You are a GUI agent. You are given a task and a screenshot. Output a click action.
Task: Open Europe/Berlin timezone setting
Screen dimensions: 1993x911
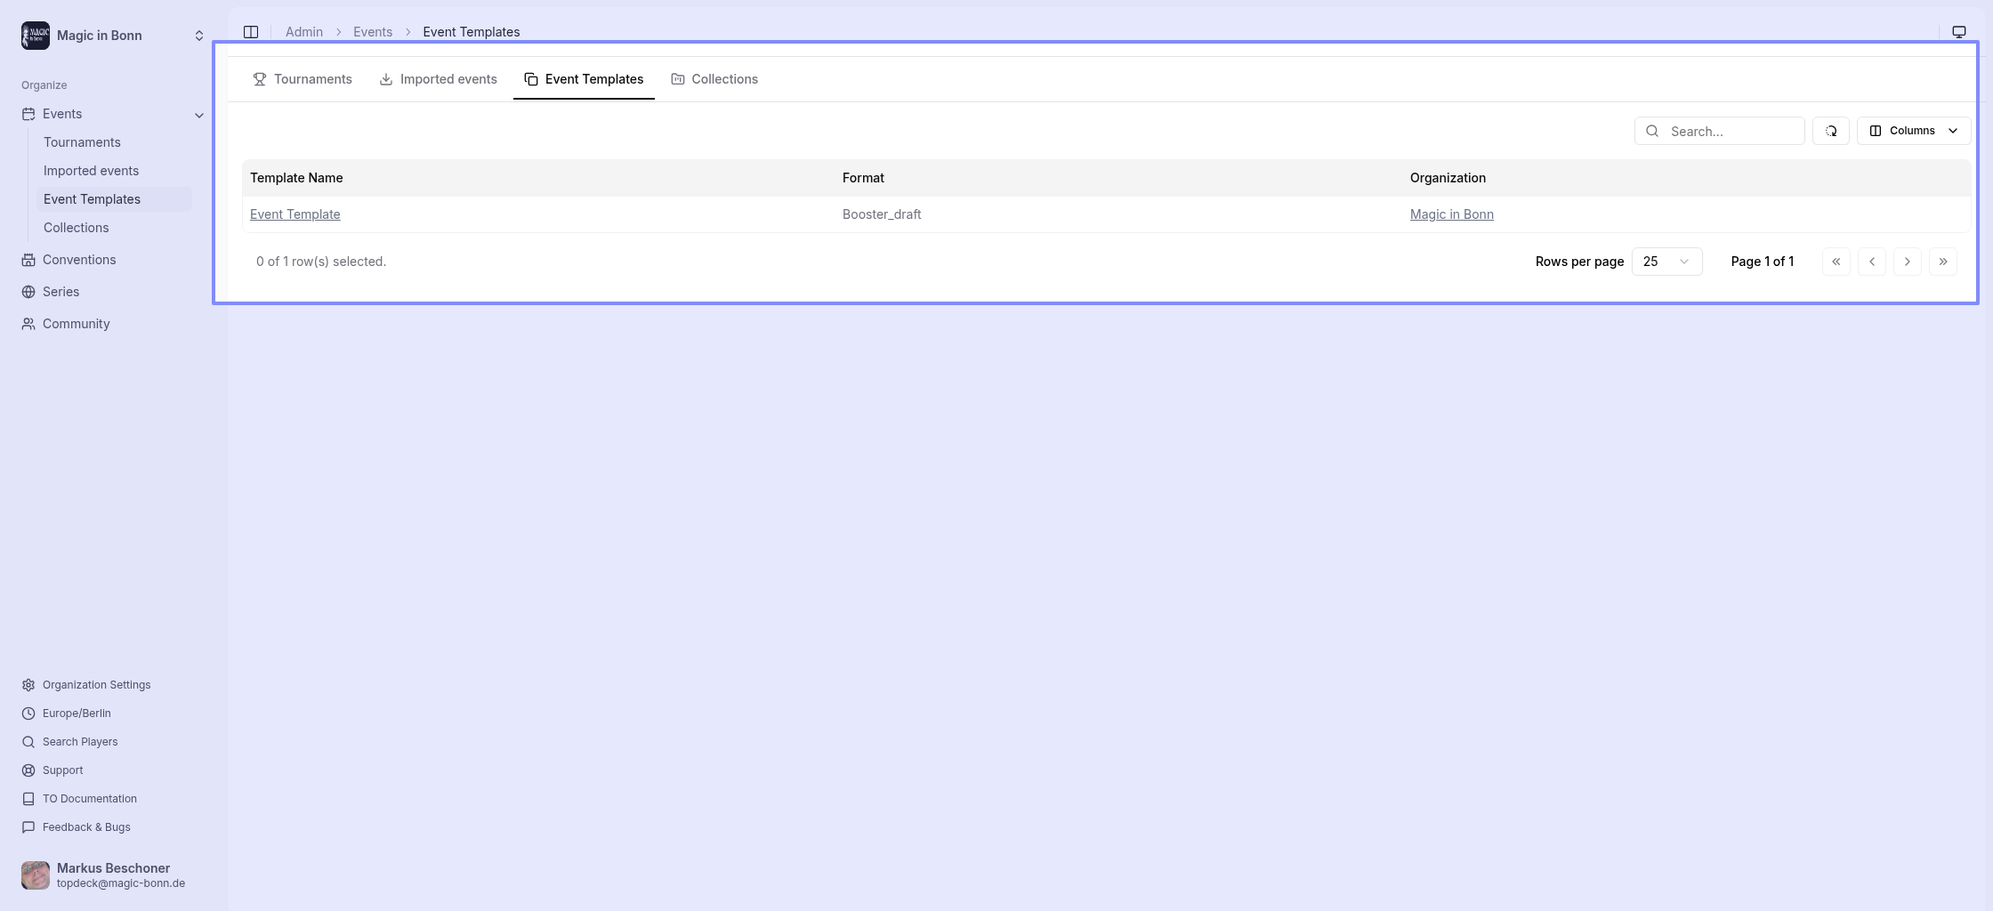coord(77,713)
